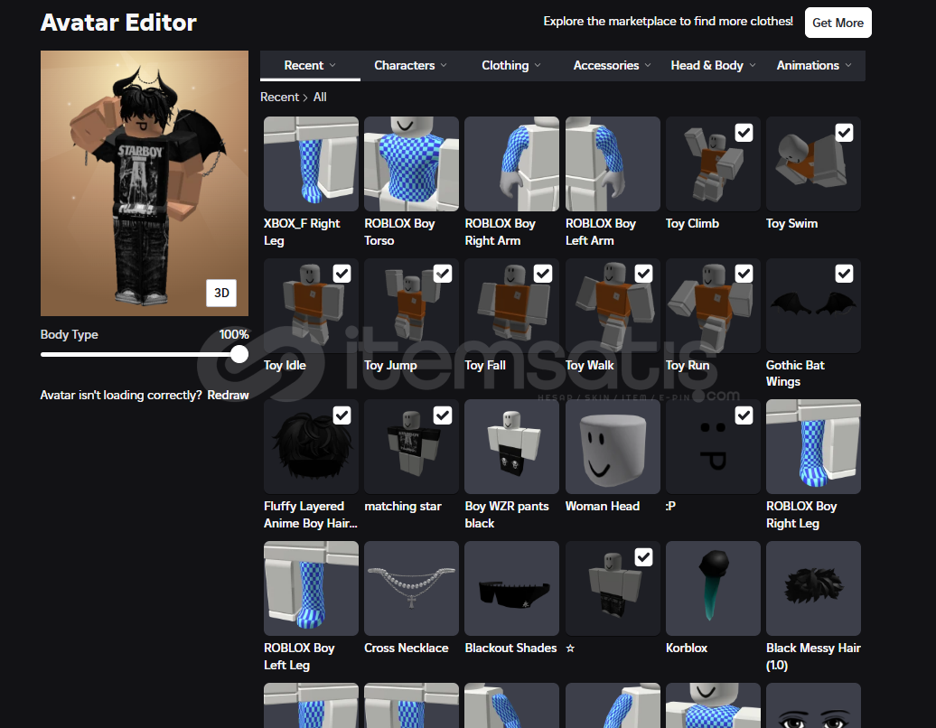Equip the Blackout Shades accessory

511,588
